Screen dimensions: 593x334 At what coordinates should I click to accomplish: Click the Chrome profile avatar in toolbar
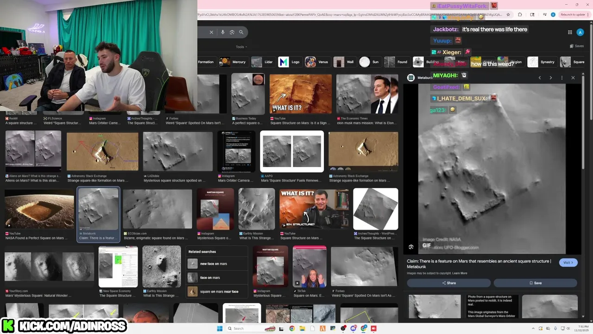pos(553,15)
